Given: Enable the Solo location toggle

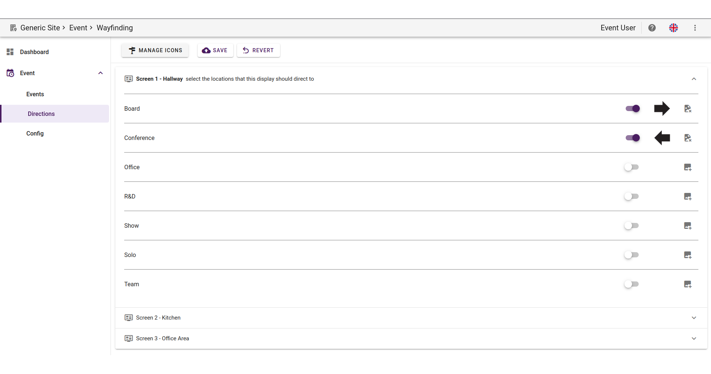Looking at the screenshot, I should pos(631,255).
